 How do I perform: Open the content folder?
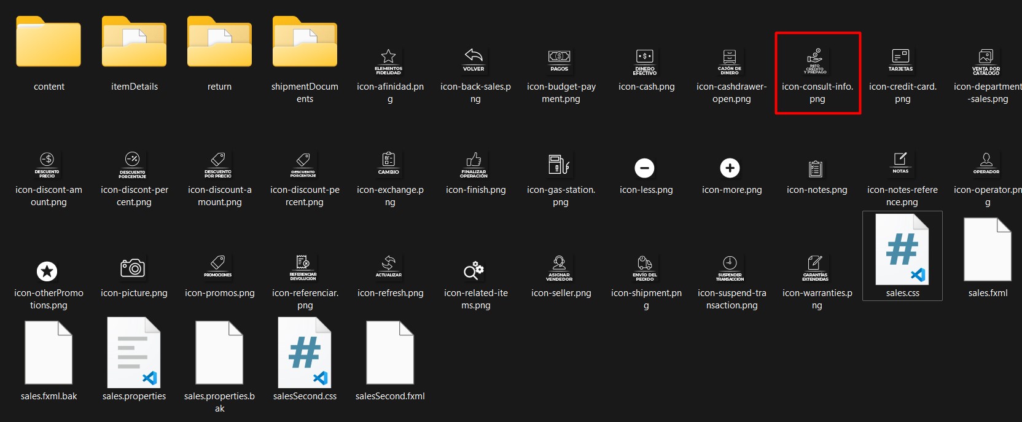pos(49,43)
